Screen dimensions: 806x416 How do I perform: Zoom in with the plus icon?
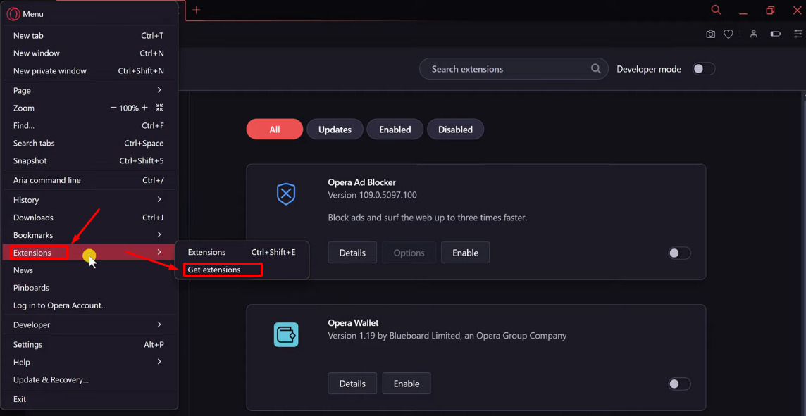[144, 107]
